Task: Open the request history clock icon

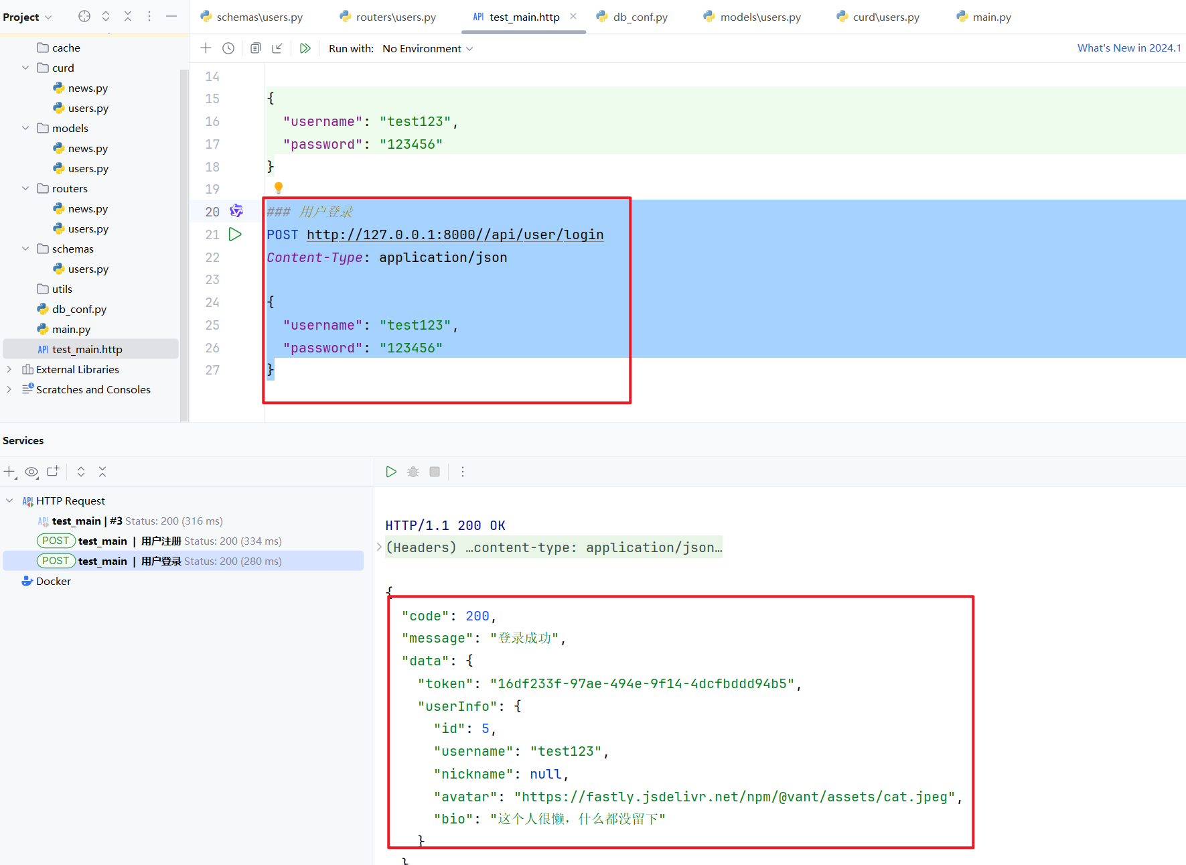Action: 228,48
